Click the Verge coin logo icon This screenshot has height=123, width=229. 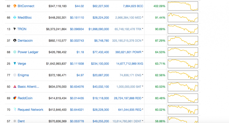pos(15,63)
